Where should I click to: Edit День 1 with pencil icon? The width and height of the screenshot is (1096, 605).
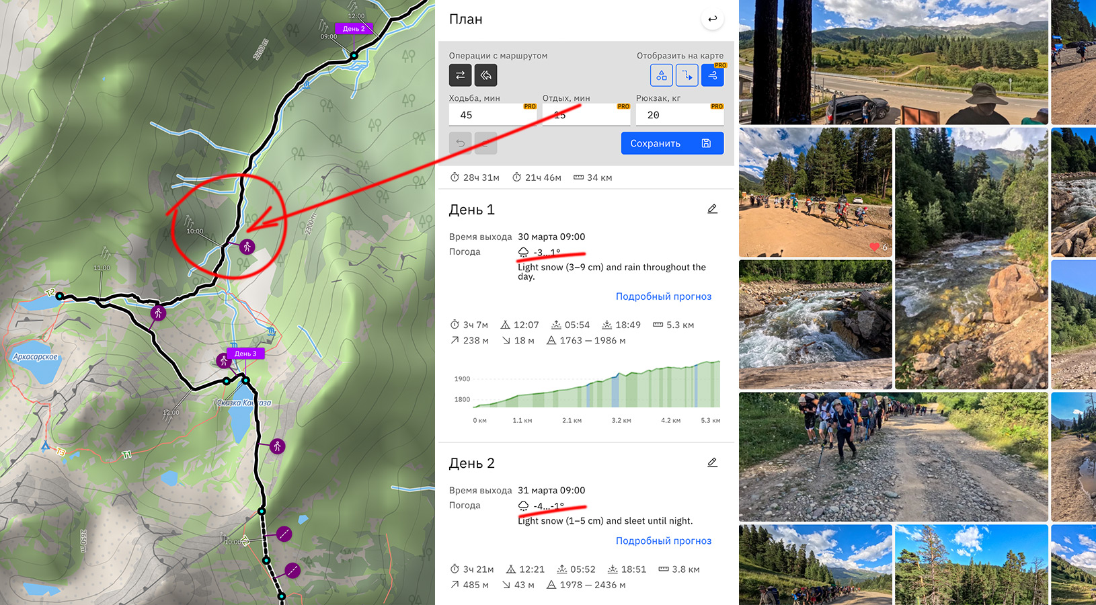tap(712, 209)
